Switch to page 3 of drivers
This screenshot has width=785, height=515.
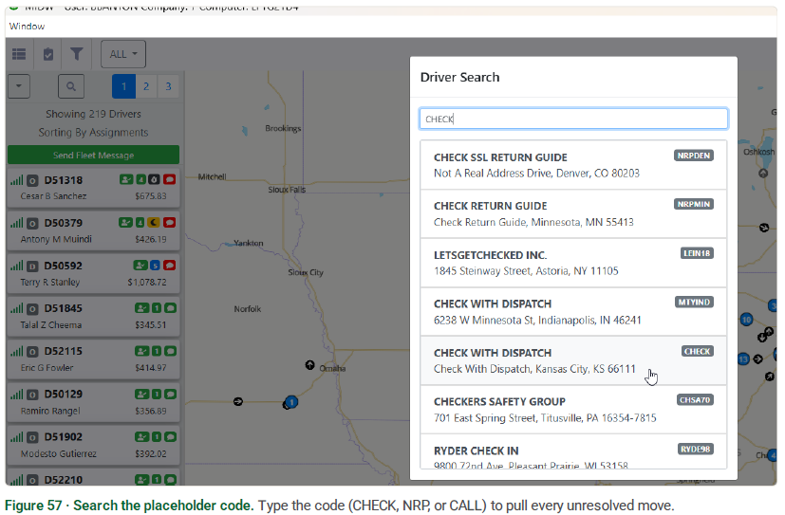[x=168, y=86]
